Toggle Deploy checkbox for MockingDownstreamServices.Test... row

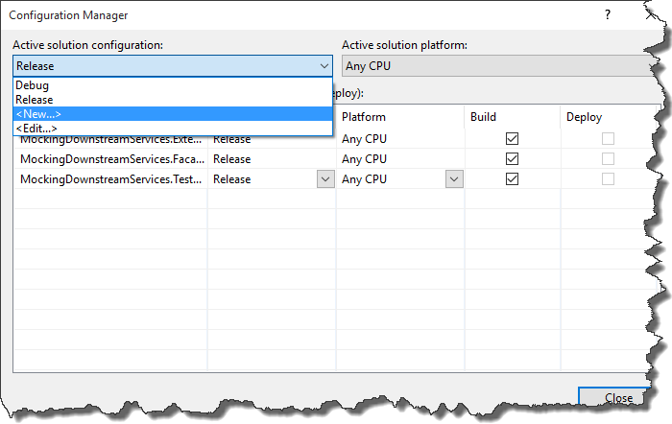coord(608,179)
